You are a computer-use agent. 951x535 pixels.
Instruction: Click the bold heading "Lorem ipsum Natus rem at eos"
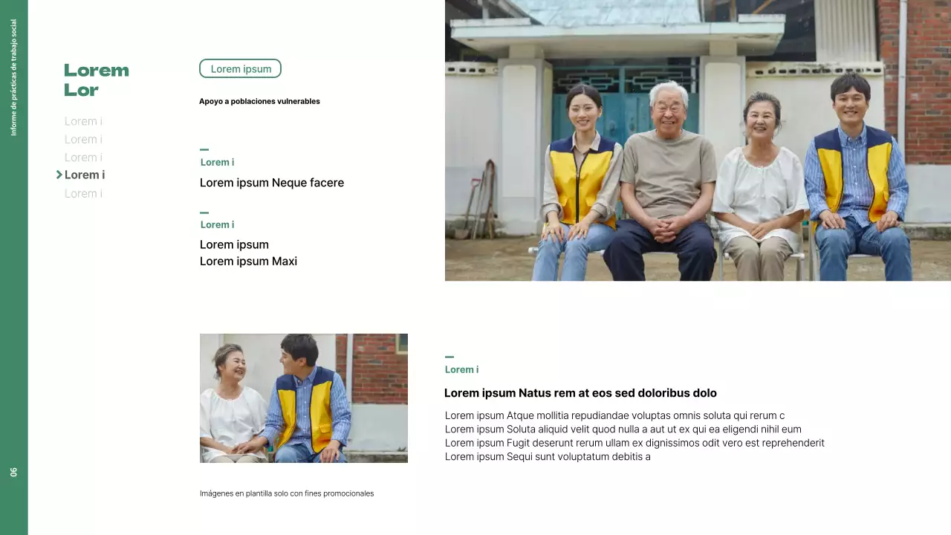[x=580, y=393]
